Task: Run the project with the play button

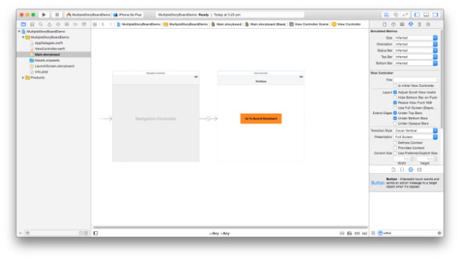Action: [x=44, y=14]
